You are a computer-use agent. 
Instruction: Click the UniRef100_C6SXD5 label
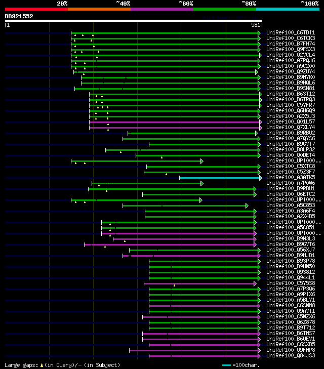(291, 345)
